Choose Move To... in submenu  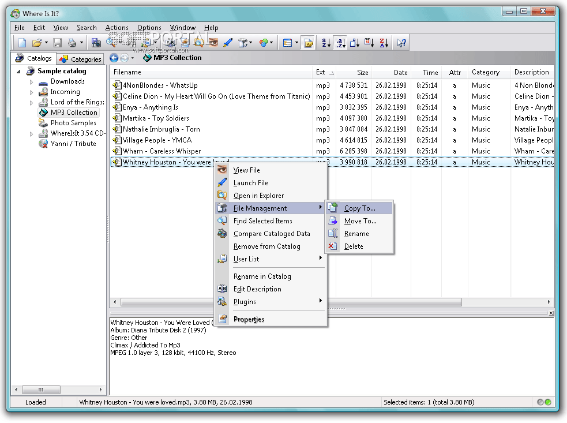[x=359, y=220]
